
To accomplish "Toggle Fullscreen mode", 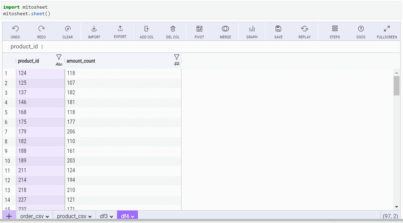I will coord(387,29).
